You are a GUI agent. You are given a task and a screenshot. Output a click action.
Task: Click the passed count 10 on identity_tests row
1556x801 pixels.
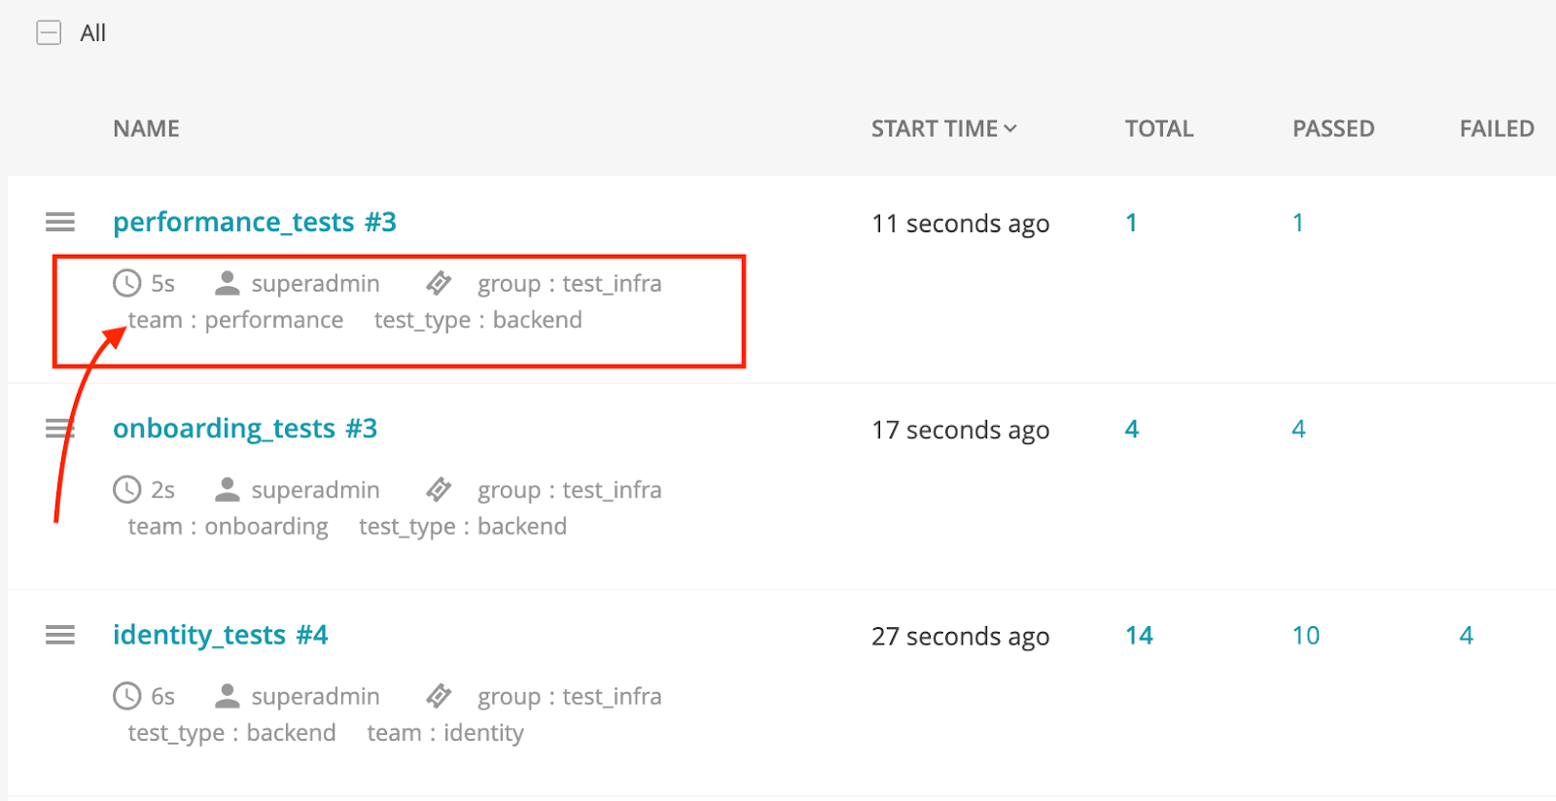pos(1305,635)
